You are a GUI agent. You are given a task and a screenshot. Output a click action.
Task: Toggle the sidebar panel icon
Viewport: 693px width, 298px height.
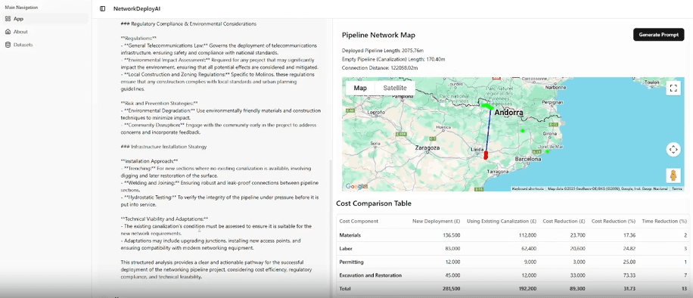[x=103, y=9]
